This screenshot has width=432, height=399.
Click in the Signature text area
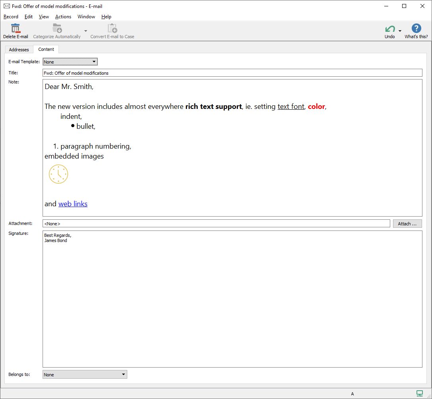pos(232,299)
